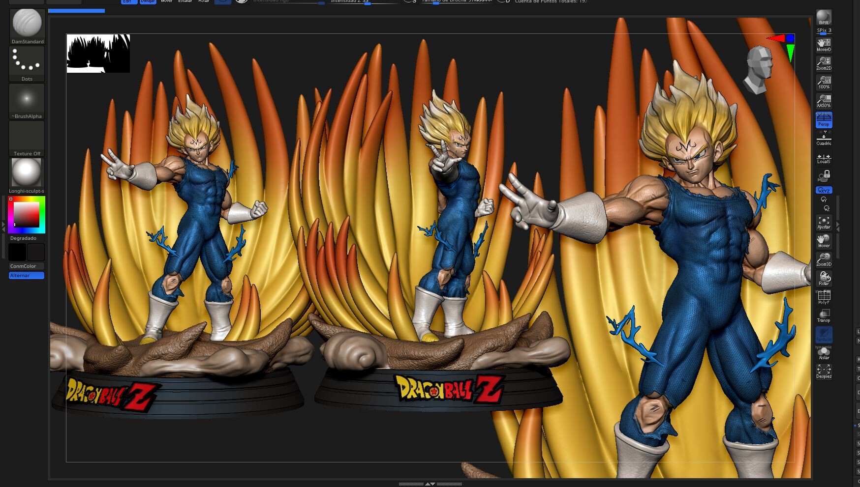
Task: Select the DamStandard brush
Action: [27, 22]
